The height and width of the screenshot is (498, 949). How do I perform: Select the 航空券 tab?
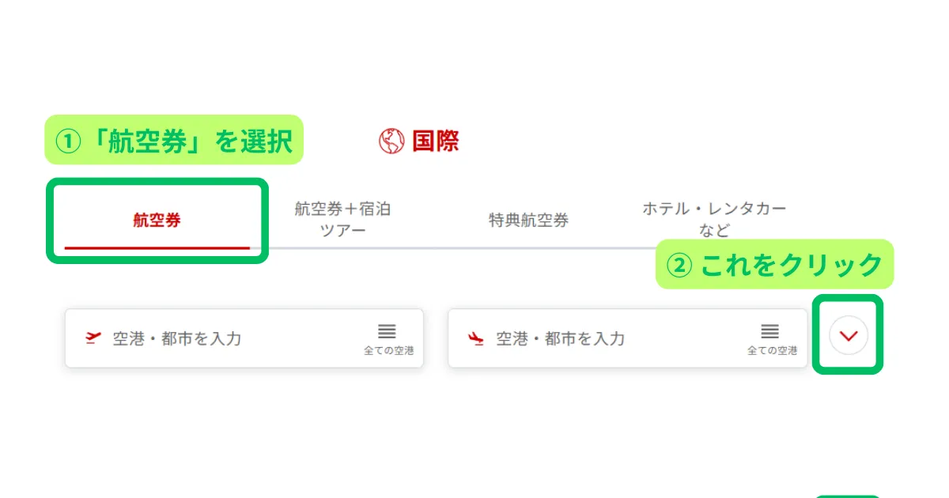(157, 221)
